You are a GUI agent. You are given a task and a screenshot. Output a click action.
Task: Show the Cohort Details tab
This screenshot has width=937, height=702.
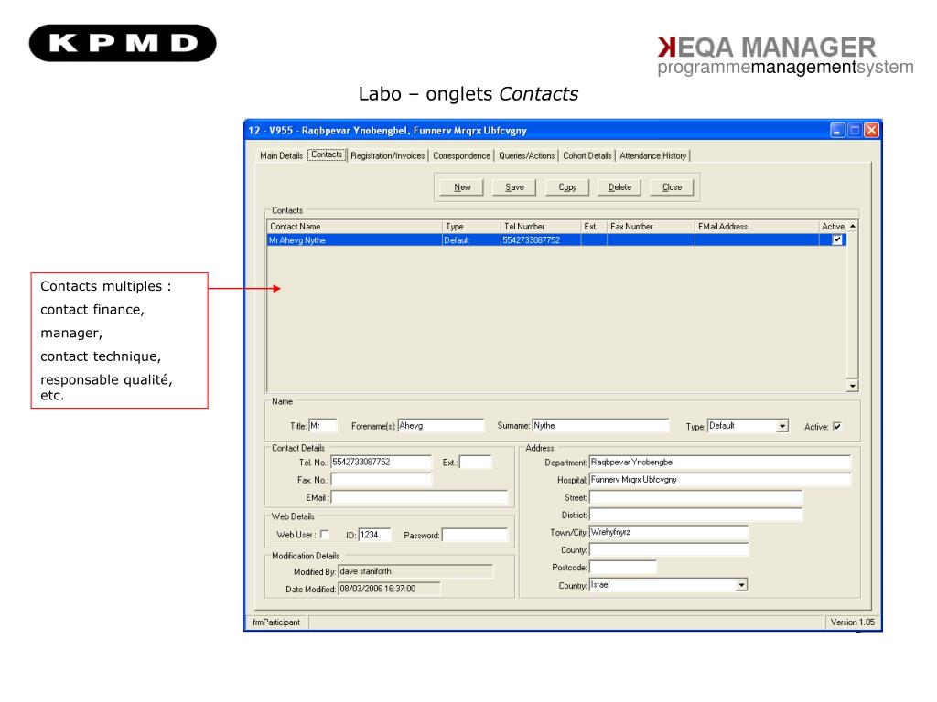pos(587,155)
